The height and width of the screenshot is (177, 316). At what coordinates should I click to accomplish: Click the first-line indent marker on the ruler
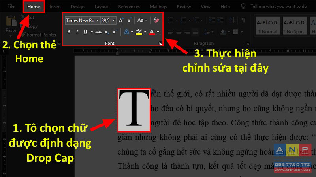click(117, 50)
